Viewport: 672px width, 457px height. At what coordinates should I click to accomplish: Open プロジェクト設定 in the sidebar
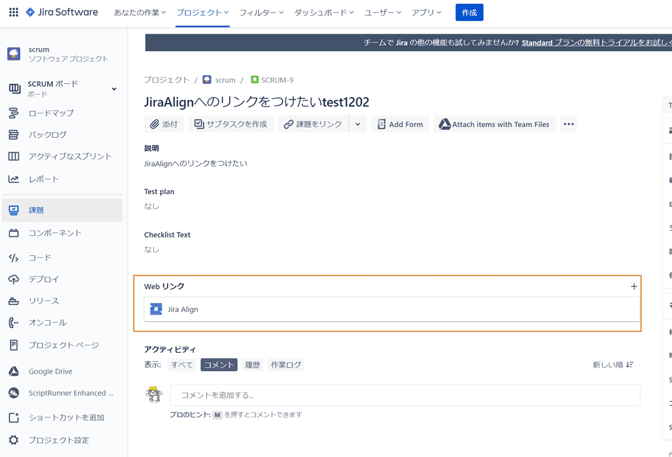click(x=58, y=440)
